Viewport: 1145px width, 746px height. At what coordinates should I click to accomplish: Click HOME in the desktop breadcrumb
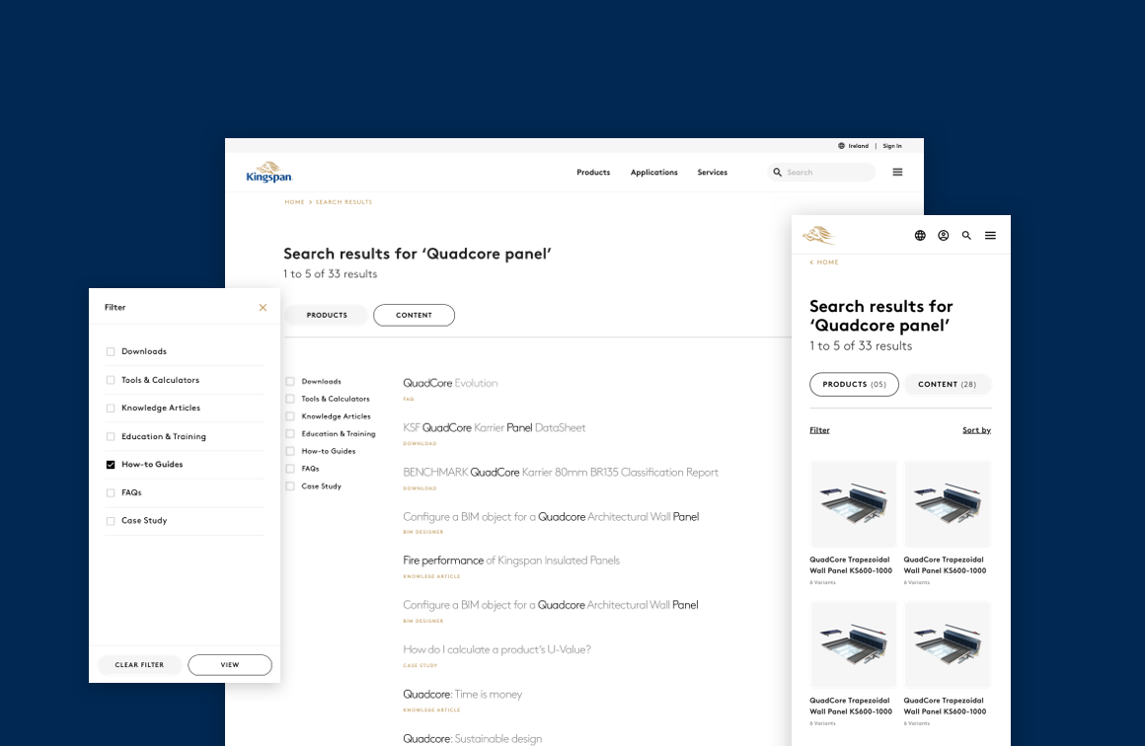pos(294,202)
